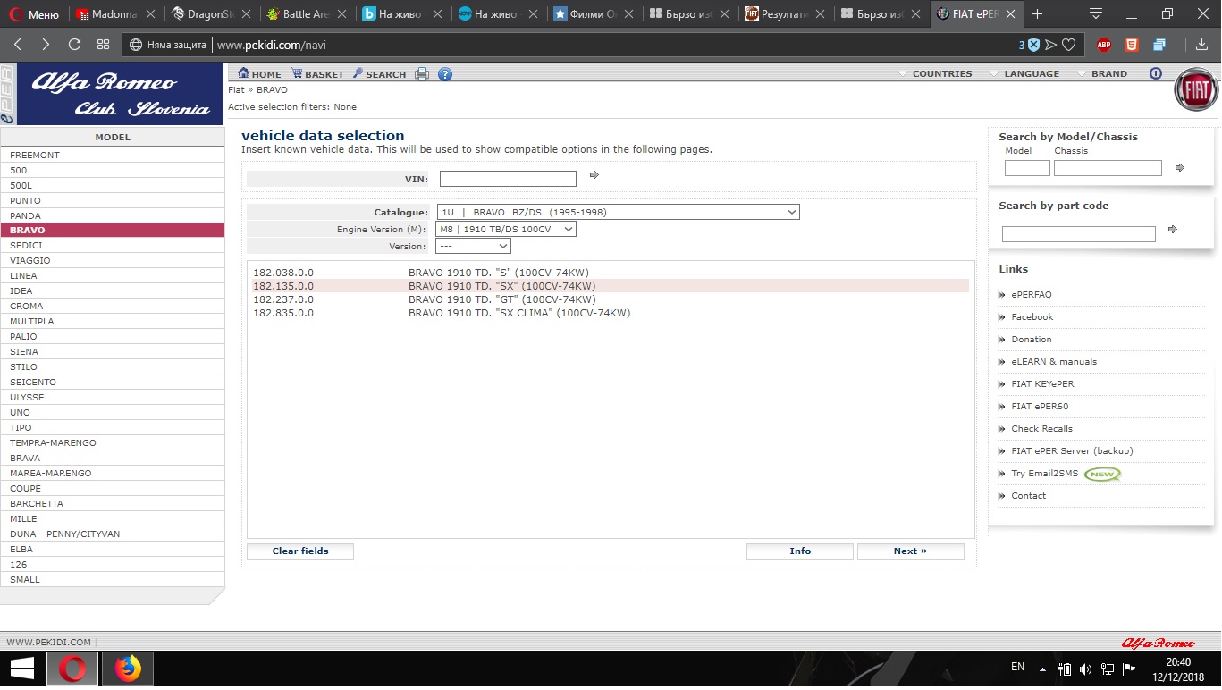Reload page using browser refresh icon
The image size is (1222, 690).
pos(74,45)
